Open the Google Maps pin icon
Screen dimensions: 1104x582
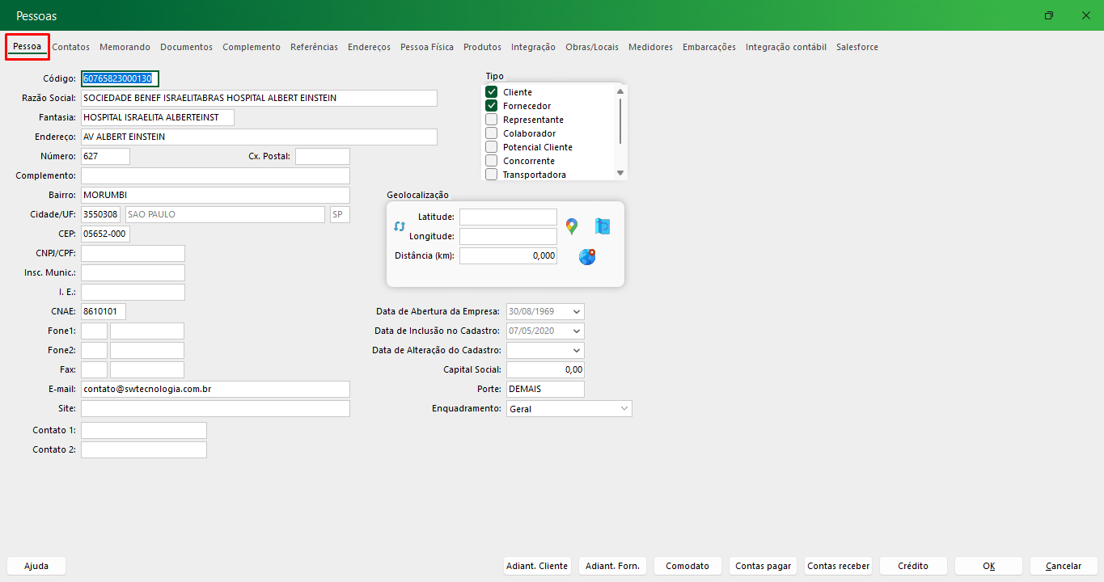572,226
